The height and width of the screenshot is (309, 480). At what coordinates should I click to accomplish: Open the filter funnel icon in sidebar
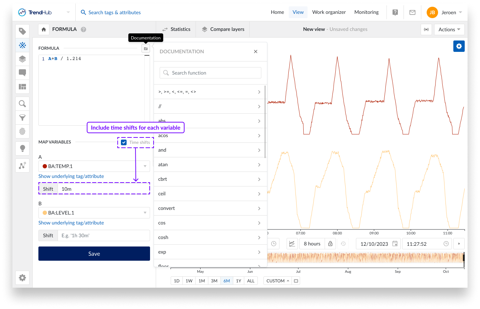(x=22, y=118)
